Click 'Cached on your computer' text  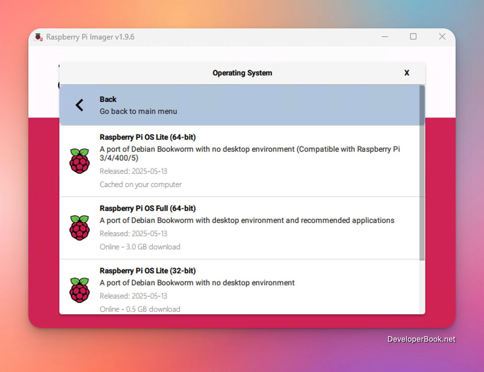point(141,184)
